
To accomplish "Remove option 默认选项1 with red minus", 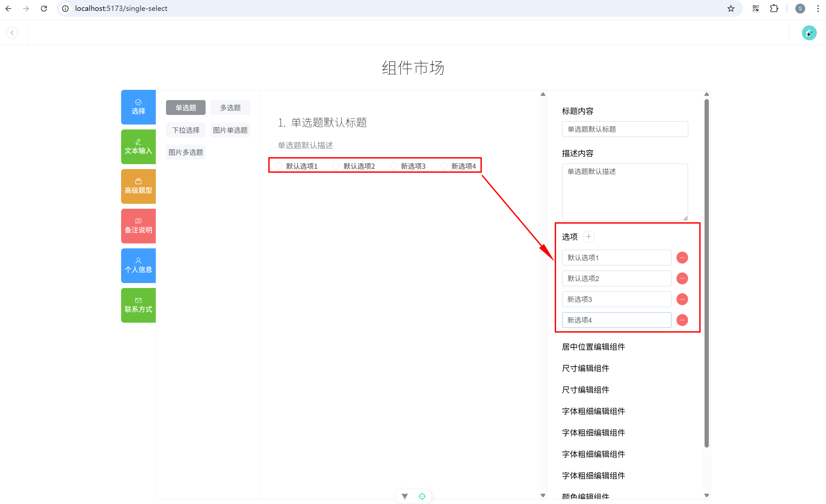I will [x=682, y=258].
